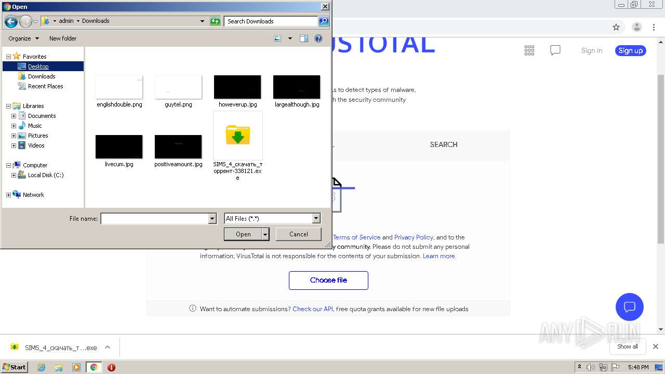Expand the Music node
This screenshot has height=374, width=665.
coord(14,126)
